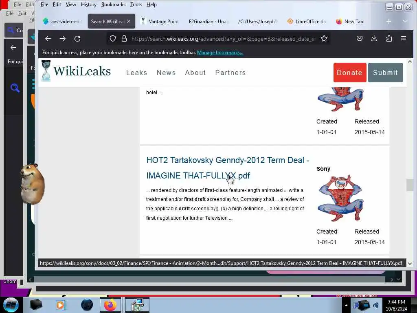Switch to LibreOffice tab
This screenshot has height=313, width=417.
coord(306,22)
